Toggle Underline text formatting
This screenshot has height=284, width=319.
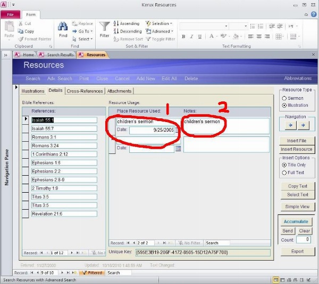click(x=200, y=37)
